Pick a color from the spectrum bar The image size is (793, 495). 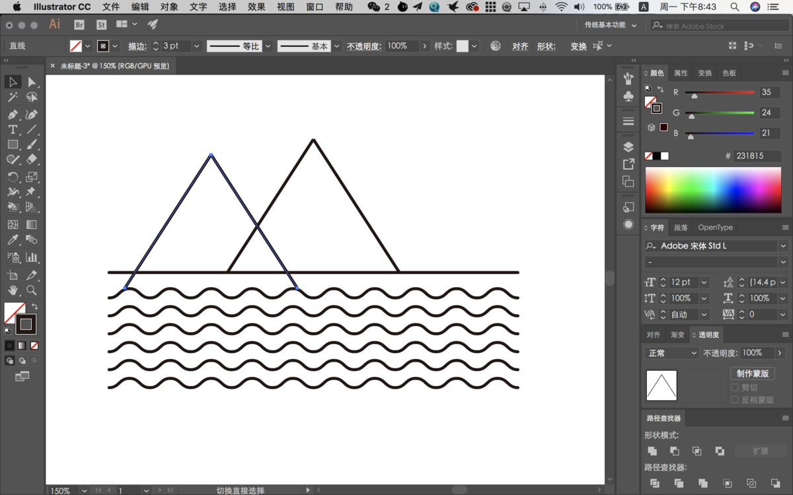pos(713,190)
